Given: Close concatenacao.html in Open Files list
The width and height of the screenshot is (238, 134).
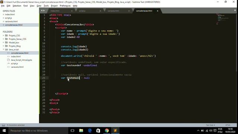Looking at the screenshot, I should coord(3,25).
